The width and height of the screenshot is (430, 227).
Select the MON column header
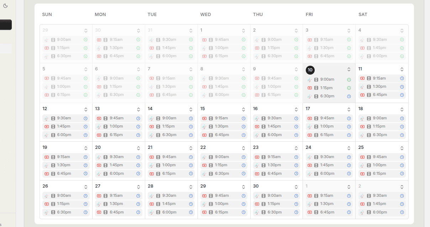coord(100,15)
